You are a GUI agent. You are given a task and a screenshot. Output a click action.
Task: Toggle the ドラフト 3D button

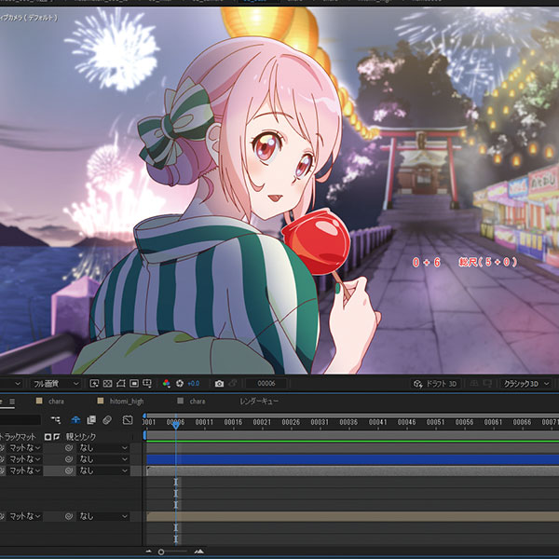pos(436,384)
